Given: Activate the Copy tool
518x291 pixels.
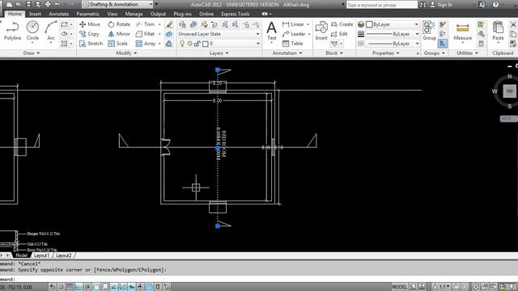Looking at the screenshot, I should (89, 34).
